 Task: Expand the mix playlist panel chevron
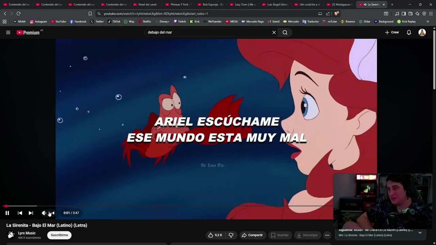420,233
